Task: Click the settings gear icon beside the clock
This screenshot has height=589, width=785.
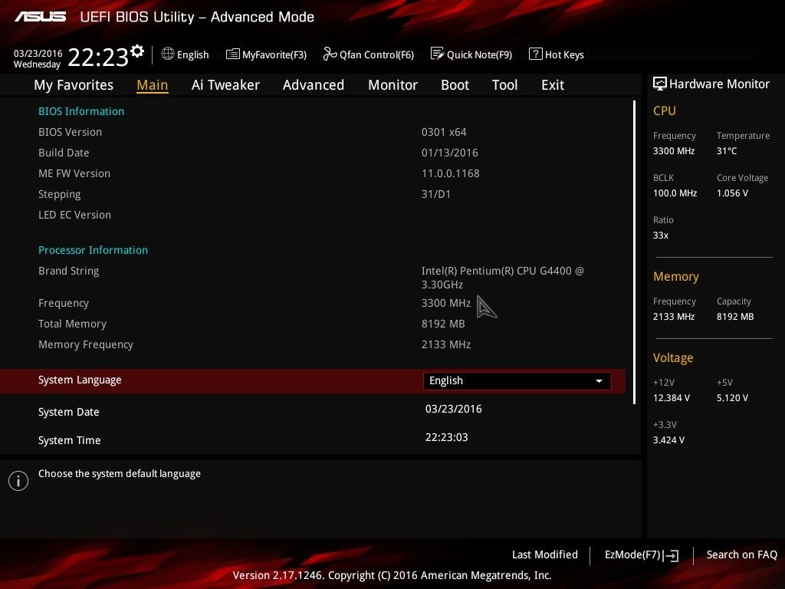Action: [x=137, y=51]
